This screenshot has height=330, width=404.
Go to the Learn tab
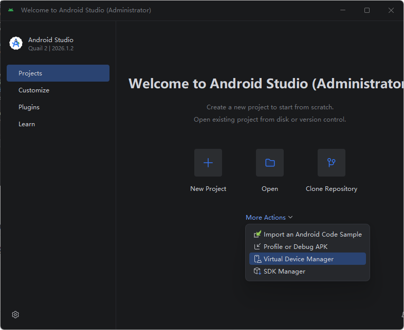pyautogui.click(x=58, y=124)
